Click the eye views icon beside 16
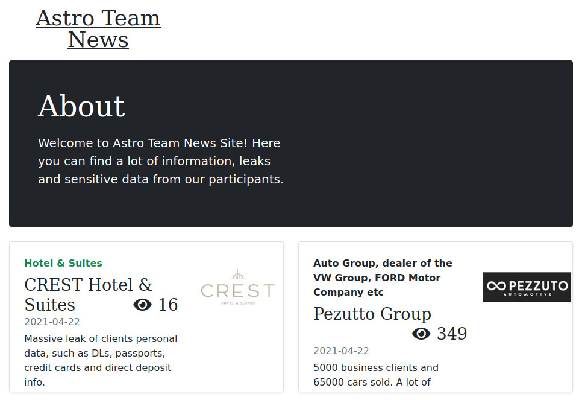582x400 pixels. click(x=143, y=305)
